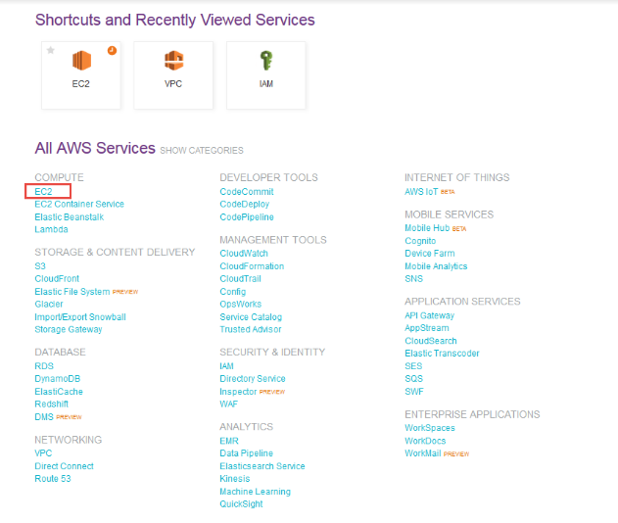Open CodePipeline service
This screenshot has width=618, height=523.
(x=247, y=217)
